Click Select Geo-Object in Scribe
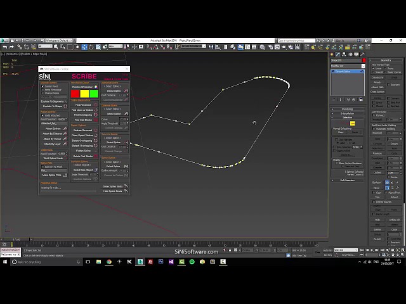 [x=84, y=170]
